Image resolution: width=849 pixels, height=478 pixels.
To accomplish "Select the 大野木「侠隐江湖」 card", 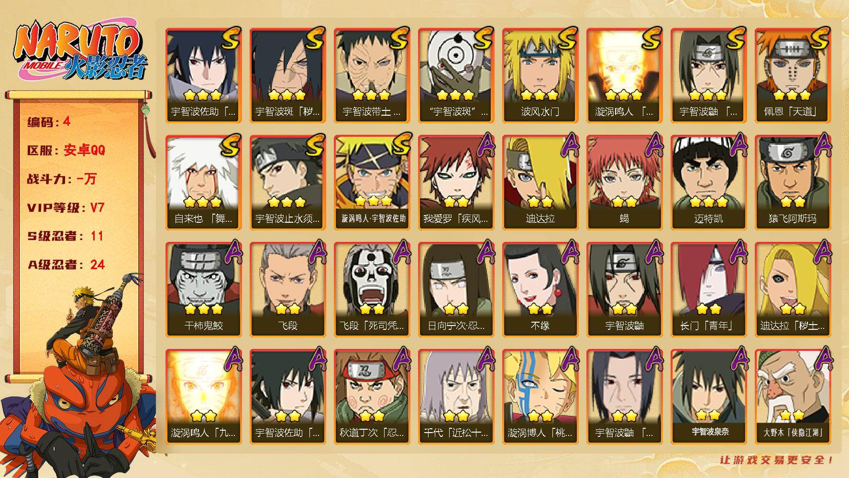I will [x=793, y=397].
